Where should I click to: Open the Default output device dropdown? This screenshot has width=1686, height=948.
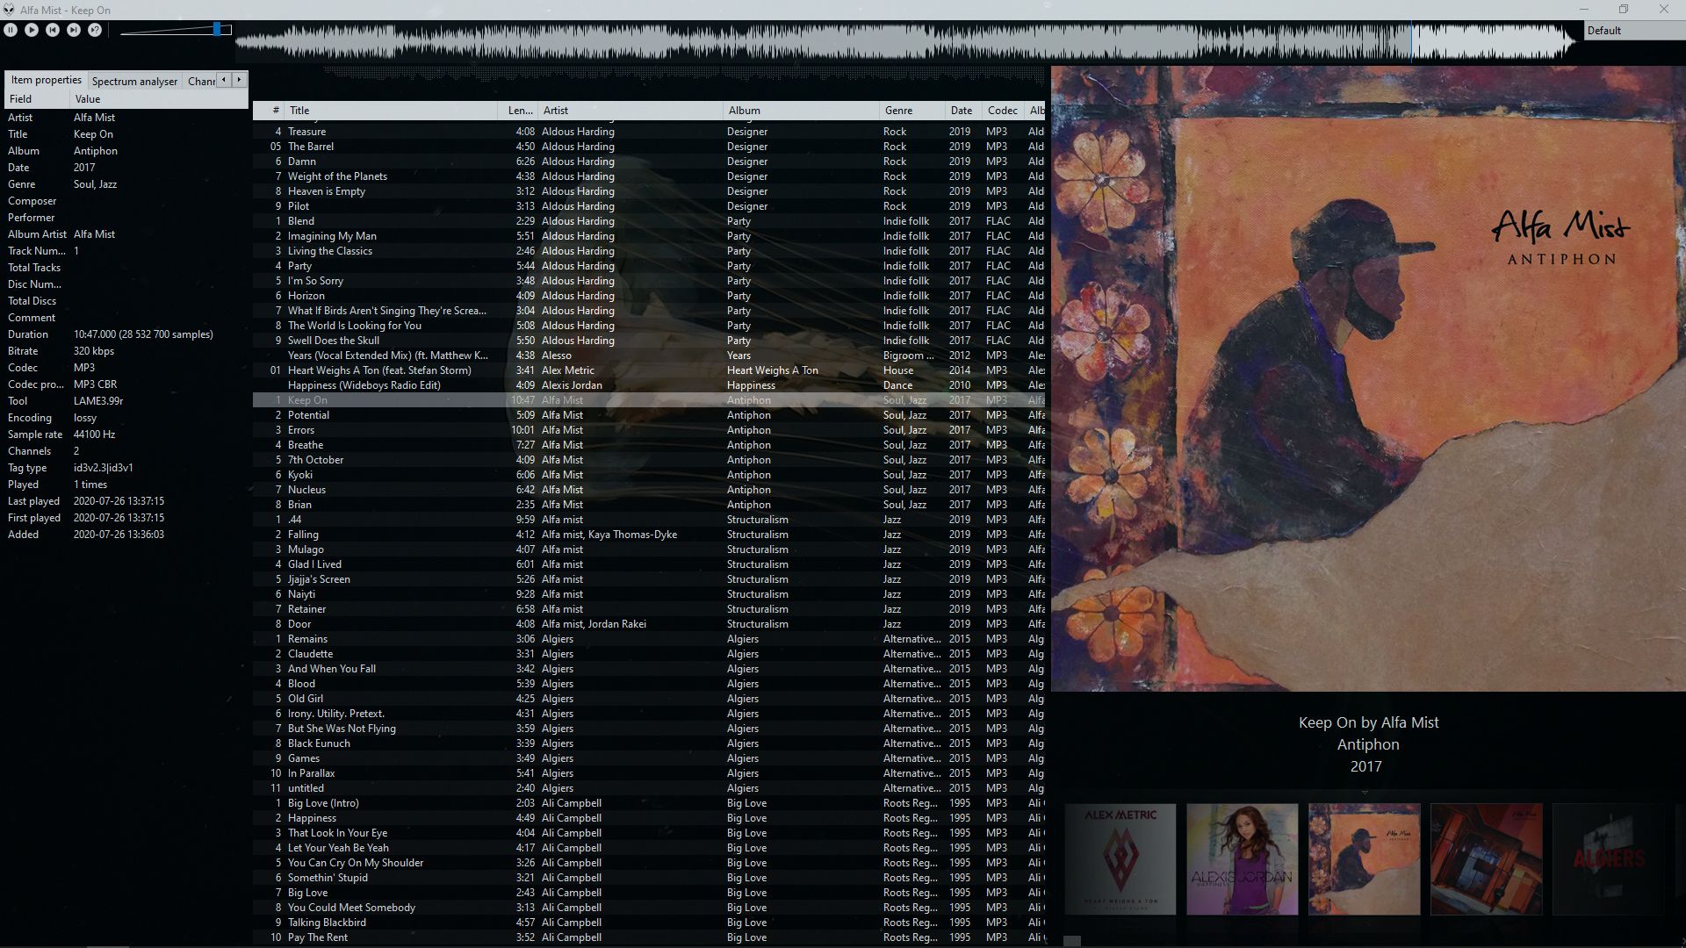click(x=1633, y=30)
